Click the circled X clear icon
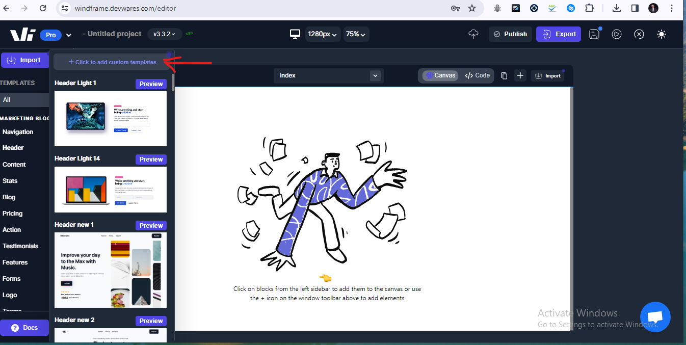This screenshot has width=686, height=345. click(x=639, y=34)
